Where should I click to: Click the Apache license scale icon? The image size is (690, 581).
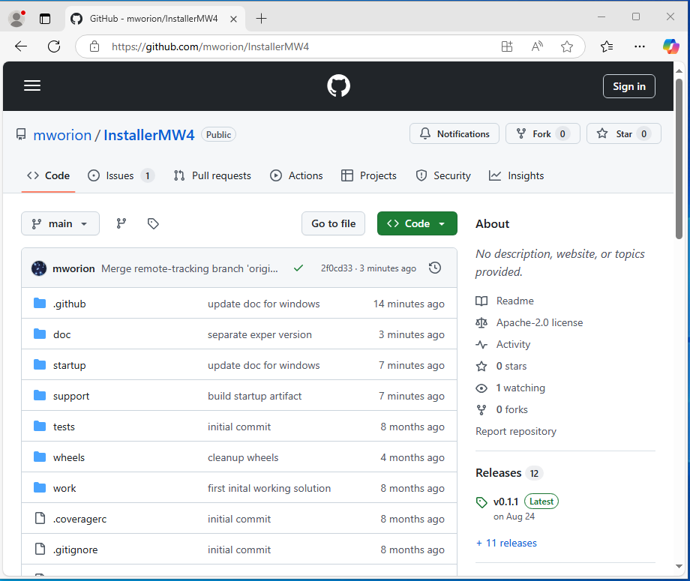pos(481,323)
